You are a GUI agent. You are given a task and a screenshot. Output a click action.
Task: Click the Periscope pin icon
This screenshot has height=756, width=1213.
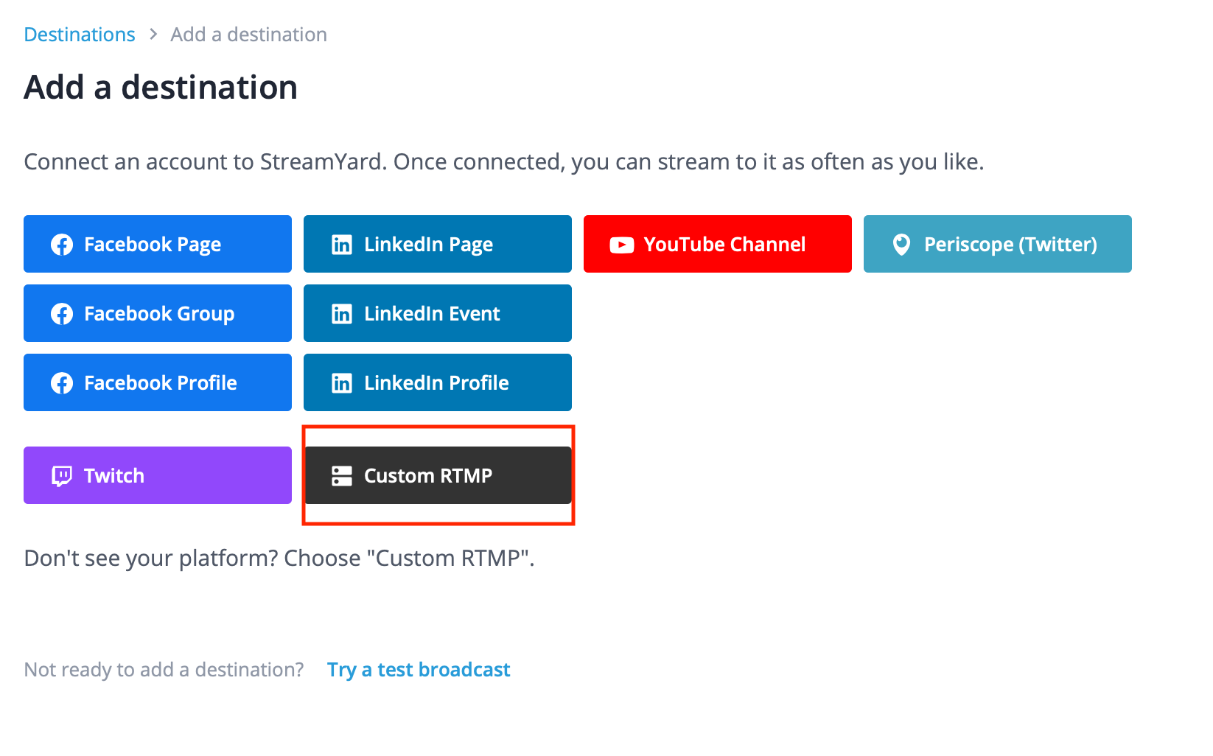[x=901, y=245]
